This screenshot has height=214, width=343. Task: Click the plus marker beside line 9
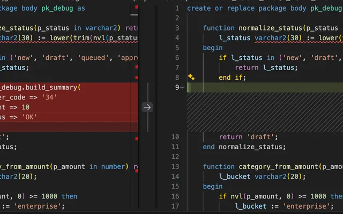pos(182,87)
